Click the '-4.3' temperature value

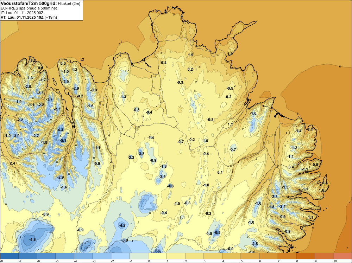(60, 130)
